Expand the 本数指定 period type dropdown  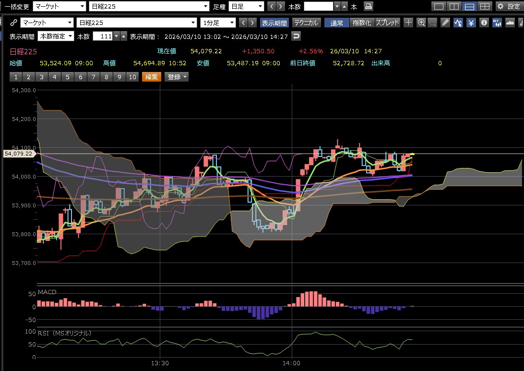pos(56,36)
